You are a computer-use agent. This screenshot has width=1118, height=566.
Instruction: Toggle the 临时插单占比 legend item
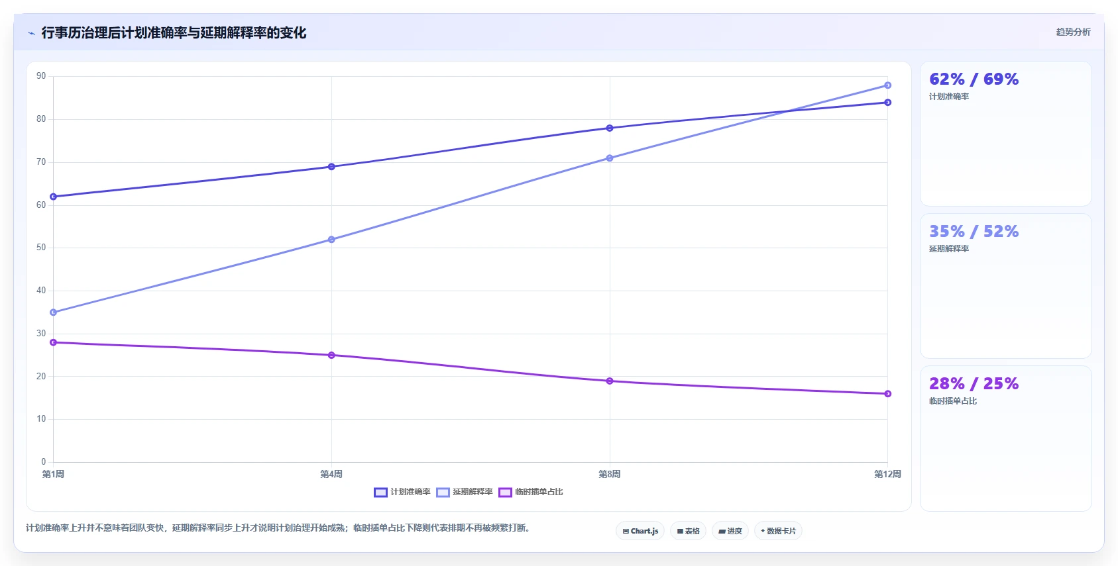coord(531,492)
